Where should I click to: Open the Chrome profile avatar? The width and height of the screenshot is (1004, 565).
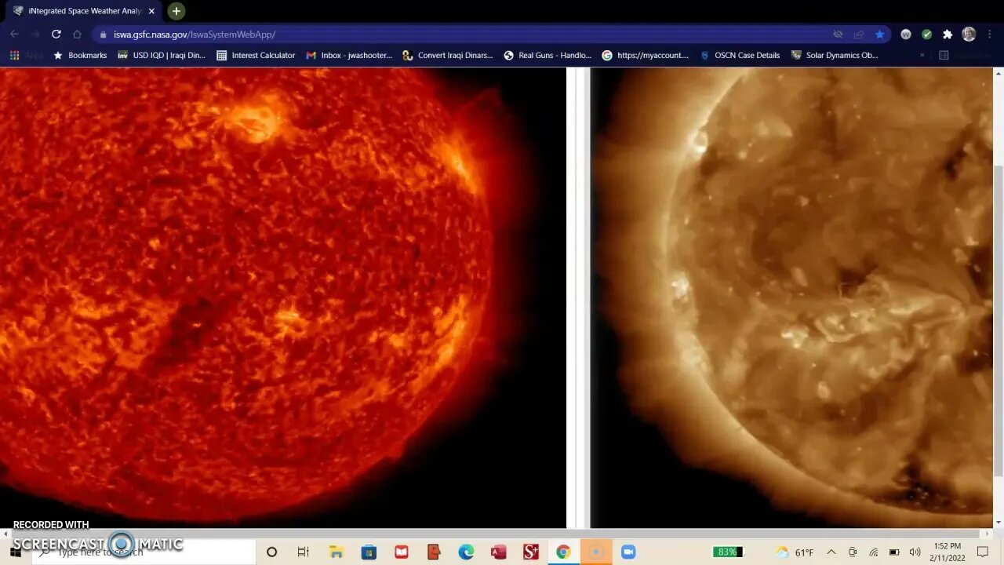[969, 35]
